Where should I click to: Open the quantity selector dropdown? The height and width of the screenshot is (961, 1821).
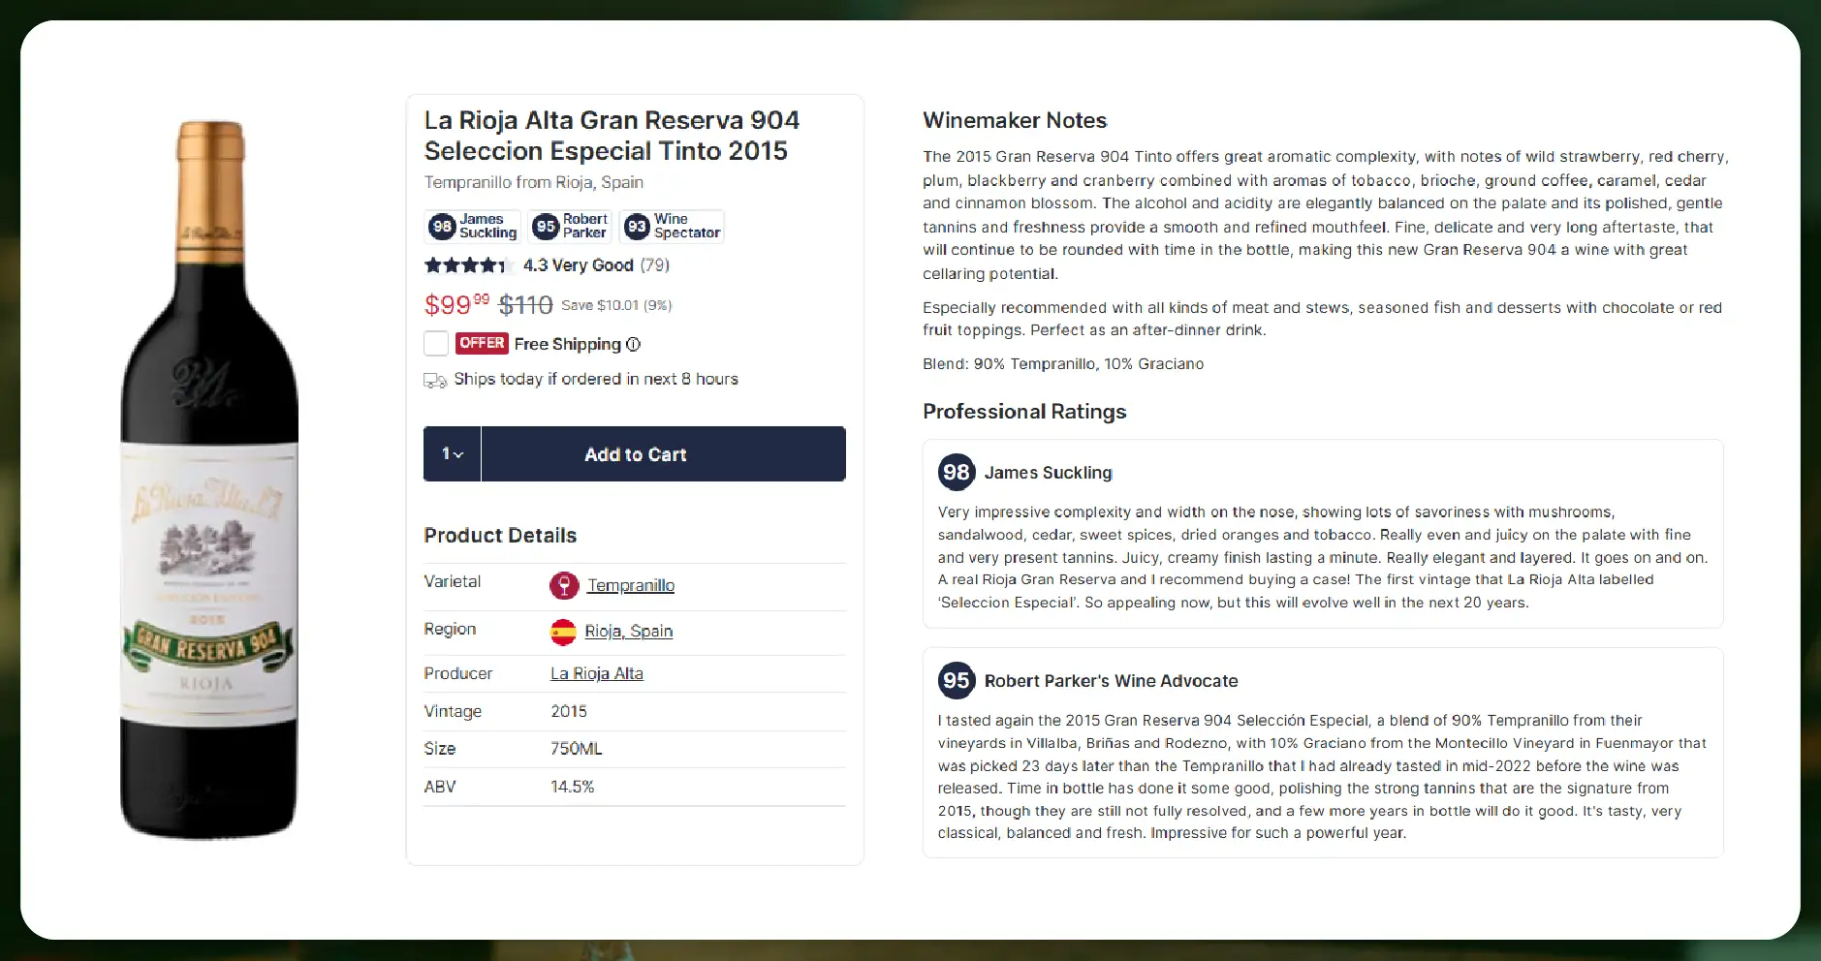[x=452, y=453]
